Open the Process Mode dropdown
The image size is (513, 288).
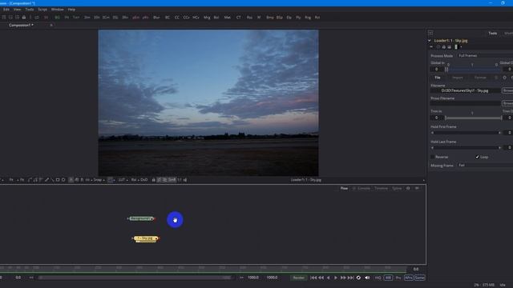pos(485,56)
